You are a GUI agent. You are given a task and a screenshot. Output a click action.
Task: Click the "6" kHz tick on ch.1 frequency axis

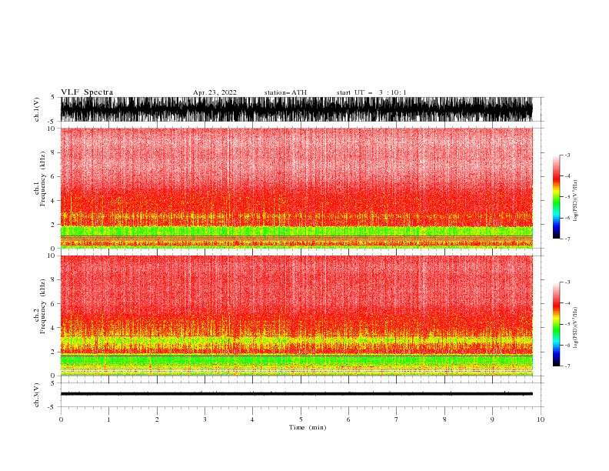click(53, 176)
